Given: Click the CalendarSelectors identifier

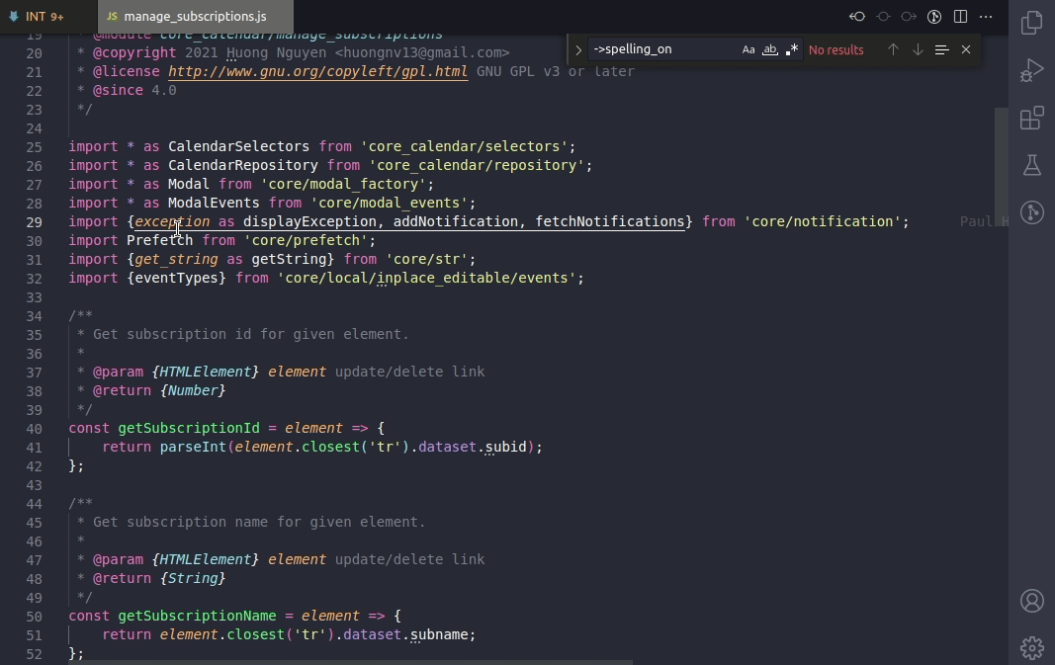Looking at the screenshot, I should pos(239,146).
